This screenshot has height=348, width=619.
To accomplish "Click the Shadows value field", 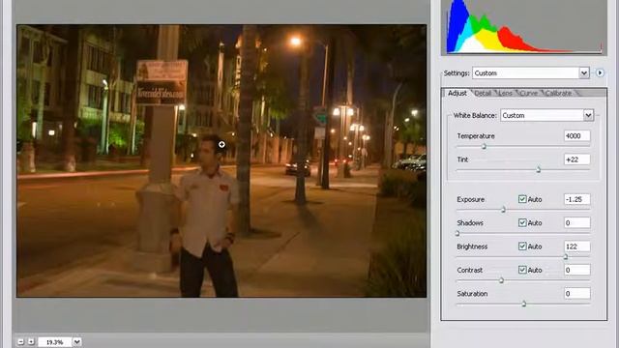I will click(576, 223).
